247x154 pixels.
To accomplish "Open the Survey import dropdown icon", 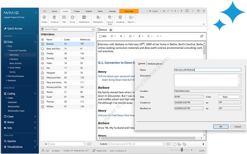I will [x=72, y=17].
